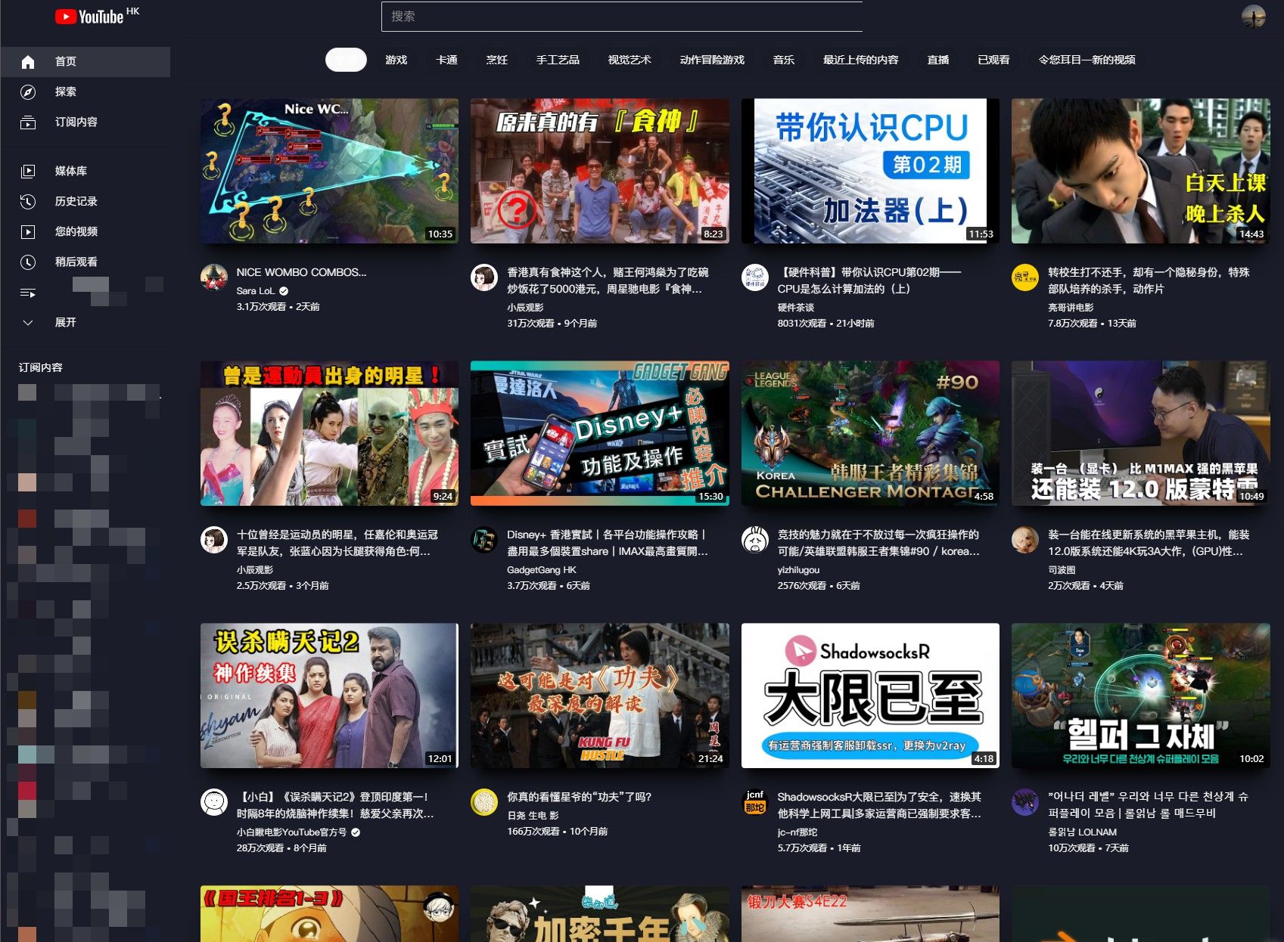This screenshot has height=942, width=1284.
Task: Select the 直播 filter chip
Action: click(x=938, y=60)
